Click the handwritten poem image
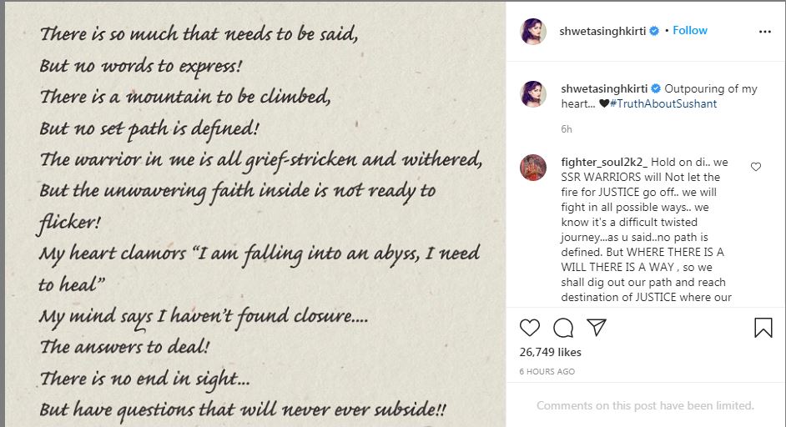This screenshot has height=427, width=786. (255, 214)
